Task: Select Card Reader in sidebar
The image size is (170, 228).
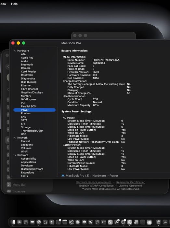Action: tap(29, 72)
